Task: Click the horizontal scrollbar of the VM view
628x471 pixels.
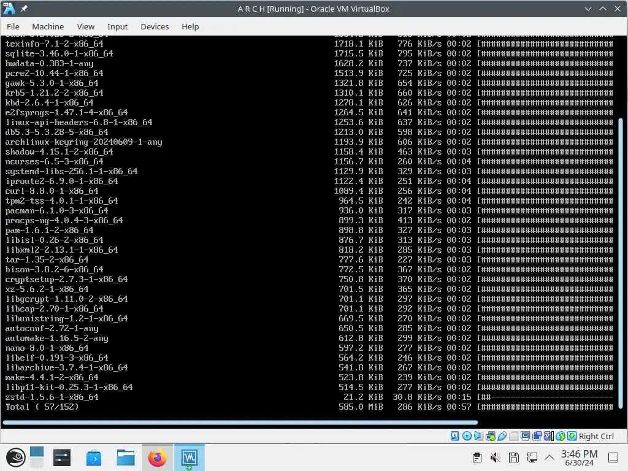Action: pos(240,422)
